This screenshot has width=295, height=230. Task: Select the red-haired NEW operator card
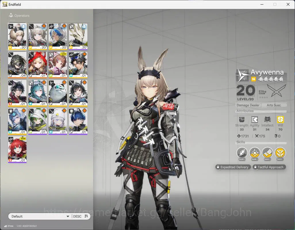coord(17,149)
